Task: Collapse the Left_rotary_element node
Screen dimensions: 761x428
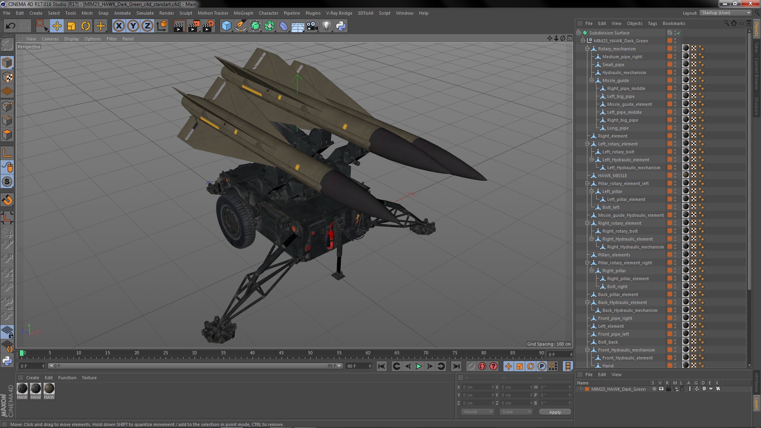Action: click(587, 144)
